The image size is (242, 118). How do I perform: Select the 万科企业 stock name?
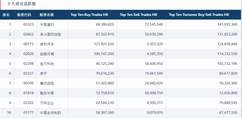(47, 103)
